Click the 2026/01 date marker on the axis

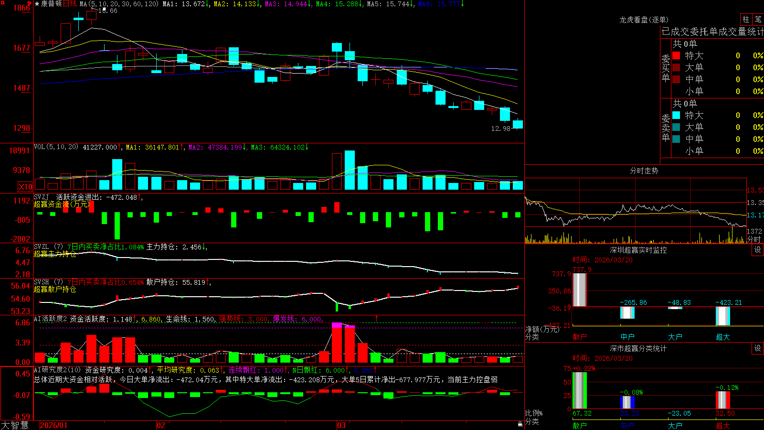tap(54, 425)
